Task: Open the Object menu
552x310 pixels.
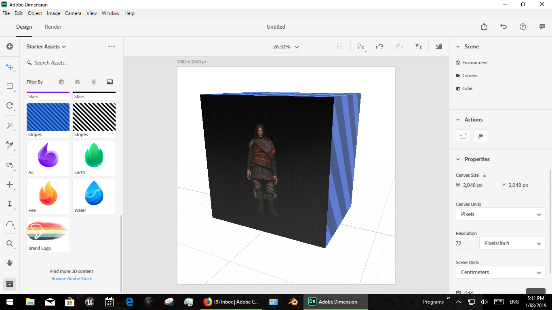Action: pyautogui.click(x=35, y=13)
